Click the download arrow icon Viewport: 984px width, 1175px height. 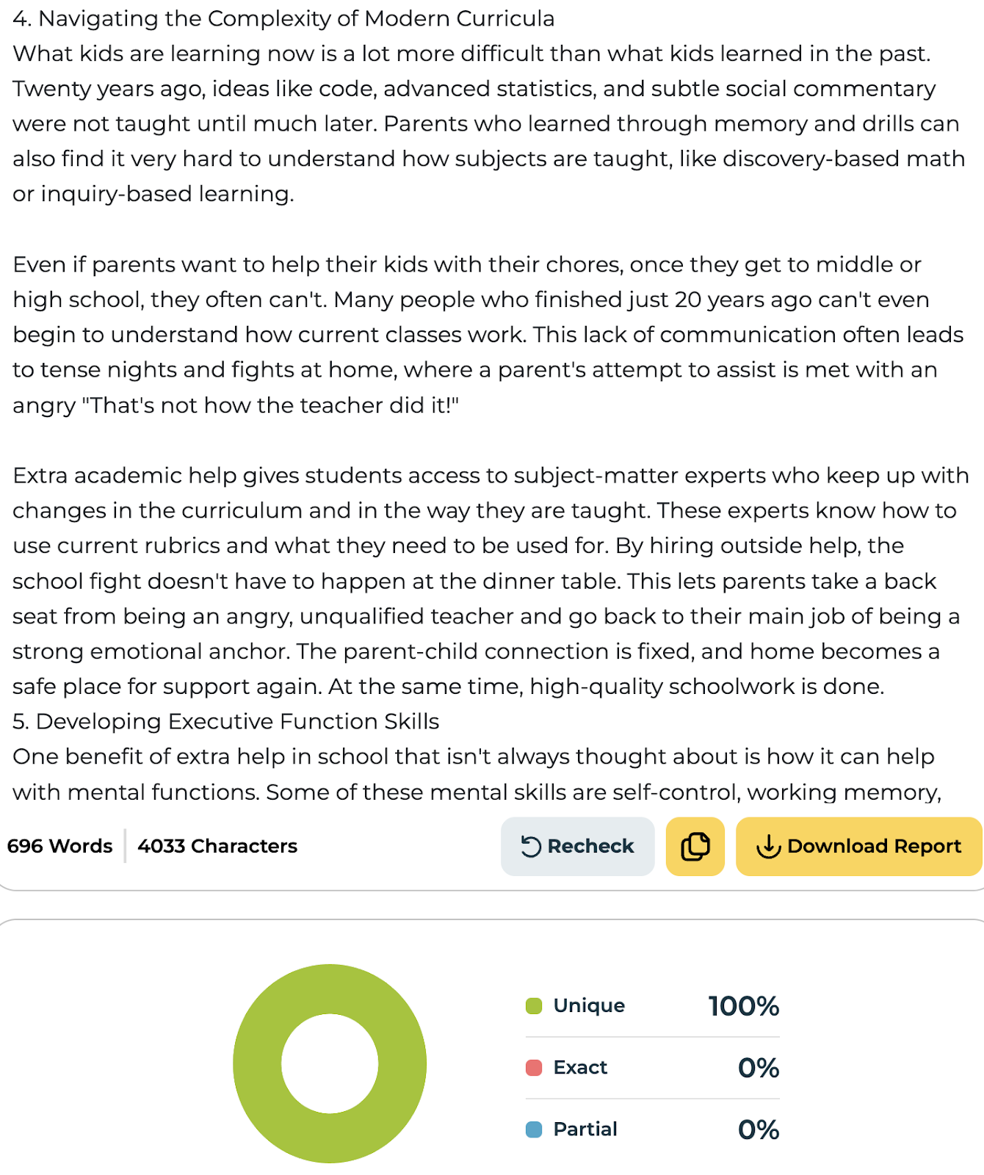768,847
